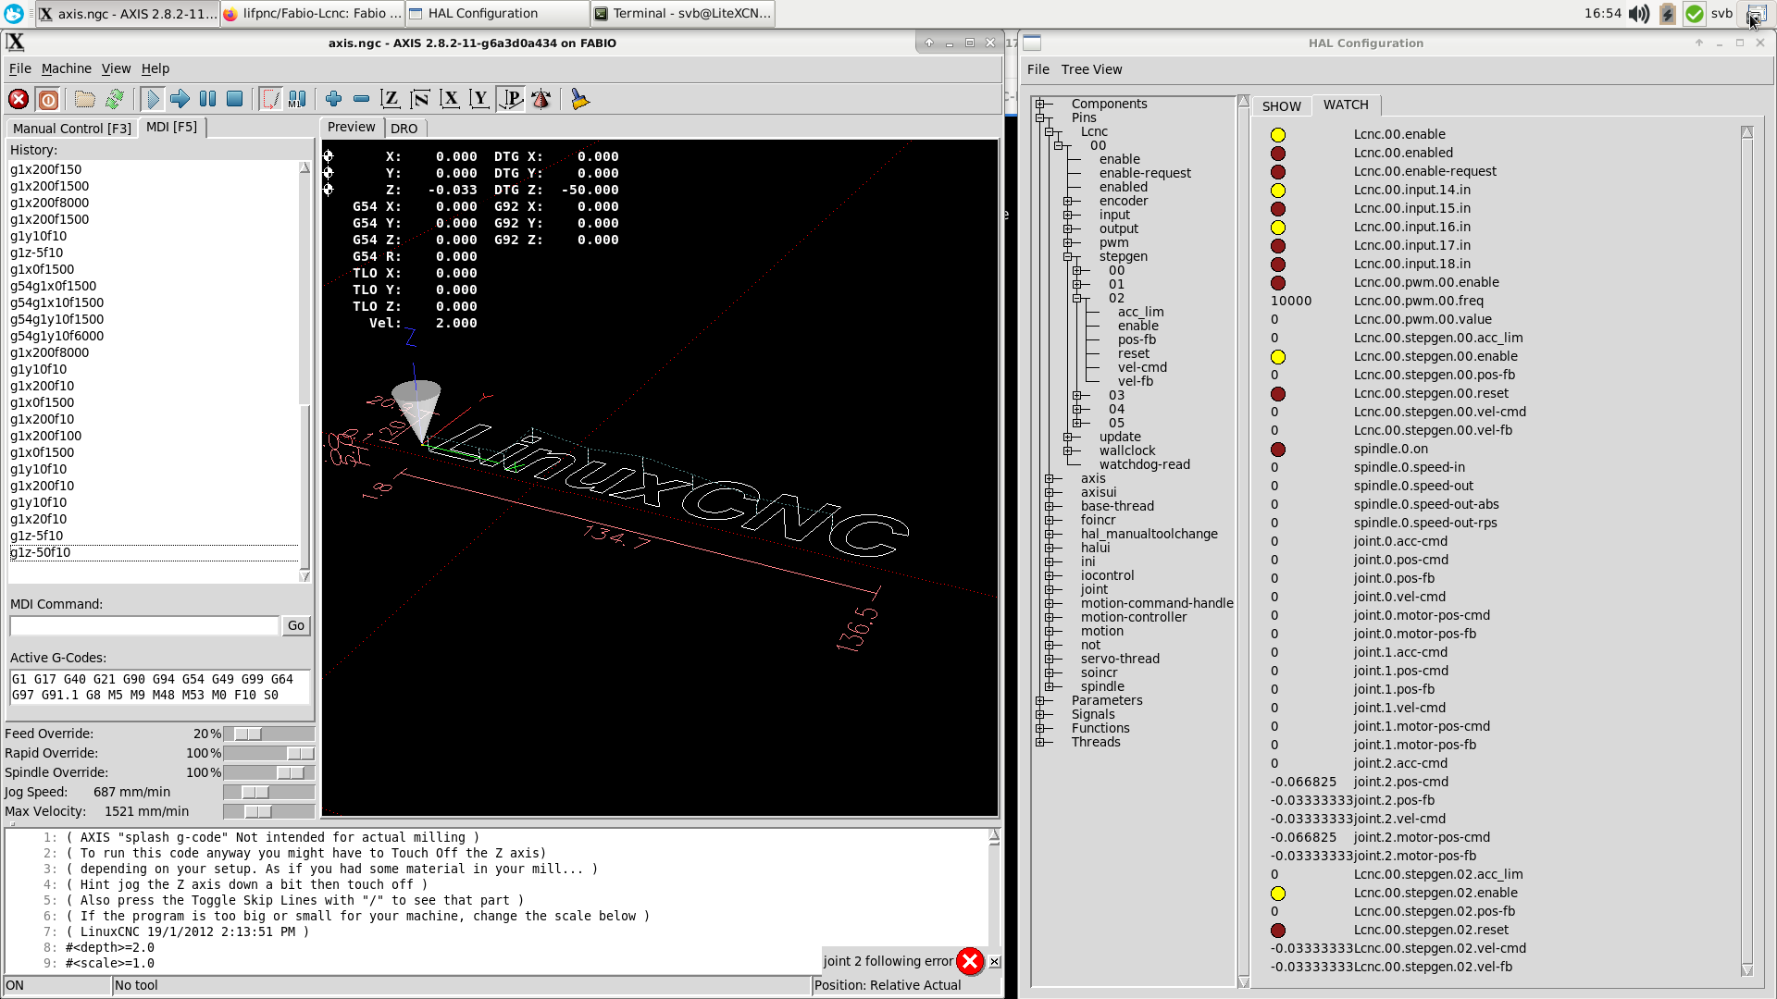Click the red error icon in notification
This screenshot has height=999, width=1777.
[x=969, y=962]
